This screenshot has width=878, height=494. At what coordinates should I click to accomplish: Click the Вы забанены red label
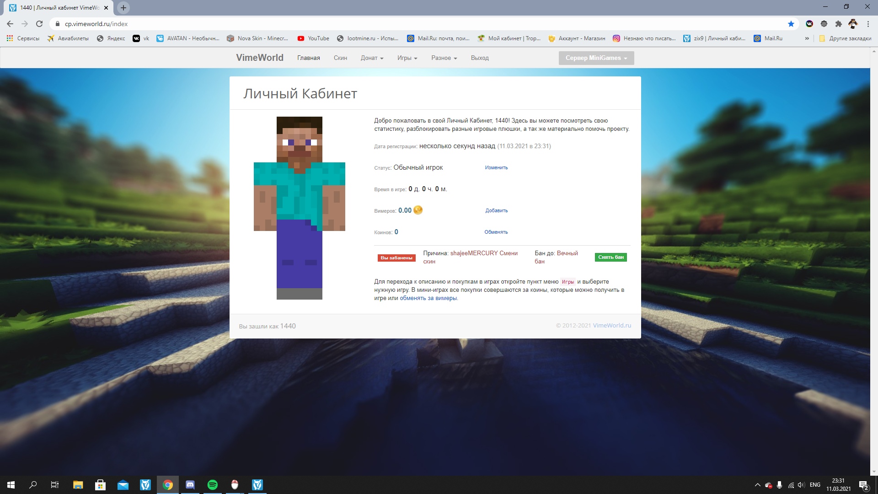pyautogui.click(x=396, y=258)
